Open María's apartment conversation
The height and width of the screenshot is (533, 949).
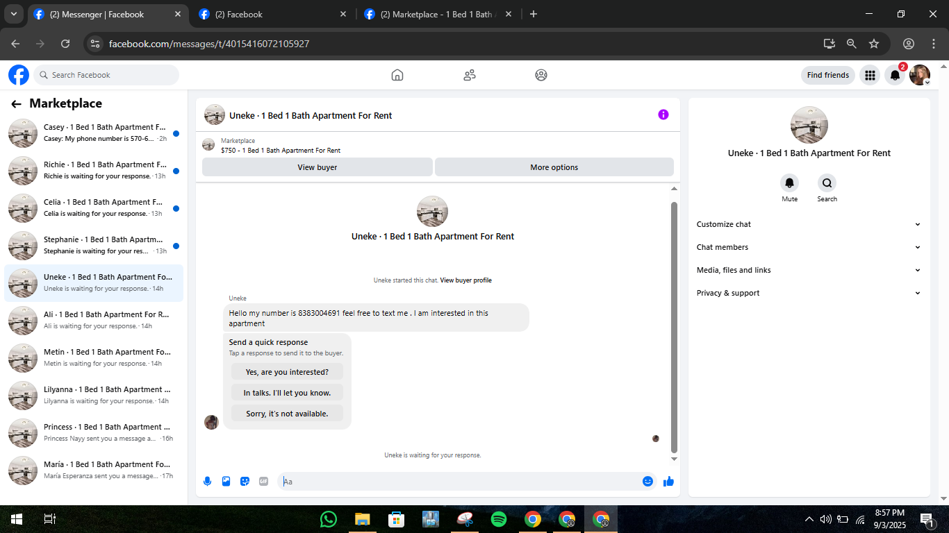tap(94, 471)
